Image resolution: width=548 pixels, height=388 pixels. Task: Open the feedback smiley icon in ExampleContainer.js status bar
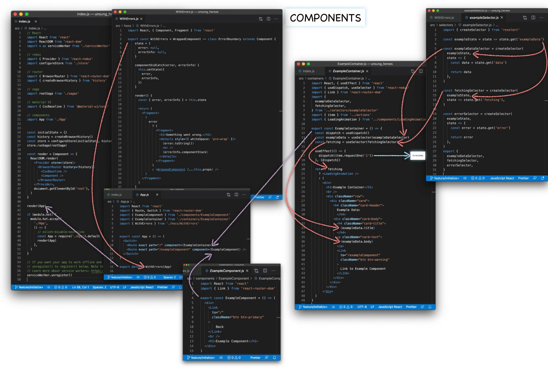click(x=422, y=307)
